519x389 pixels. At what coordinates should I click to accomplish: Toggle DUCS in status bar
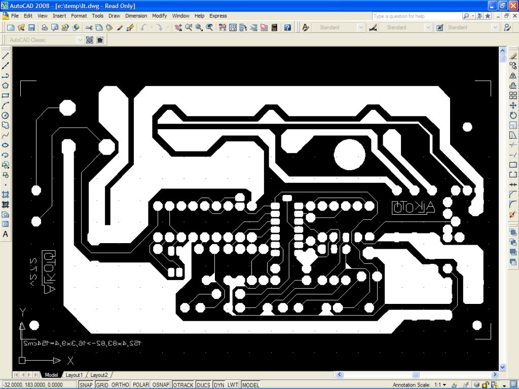coord(203,385)
